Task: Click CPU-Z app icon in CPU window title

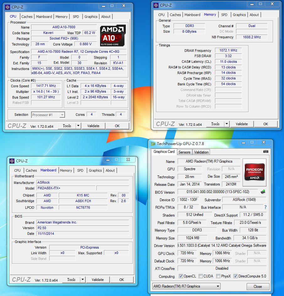Action: [x=8, y=7]
